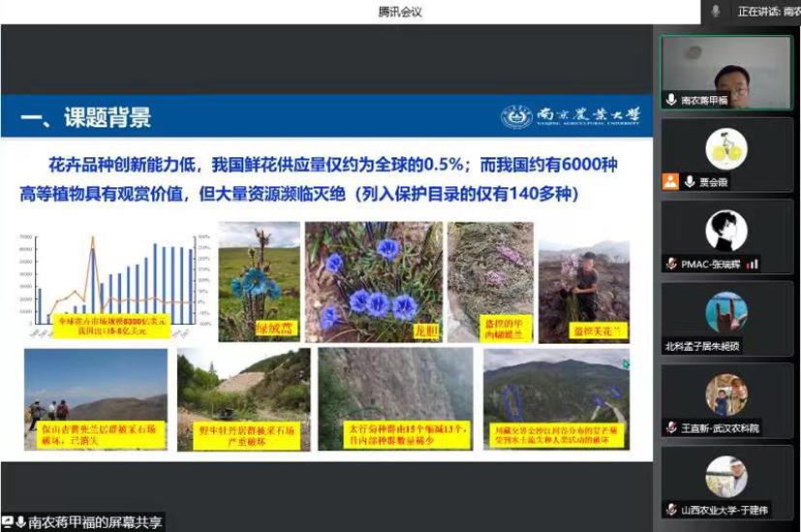Viewport: 801px width, 532px height.
Task: Click the mic icon in the screen-share label
Action: pyautogui.click(x=20, y=522)
